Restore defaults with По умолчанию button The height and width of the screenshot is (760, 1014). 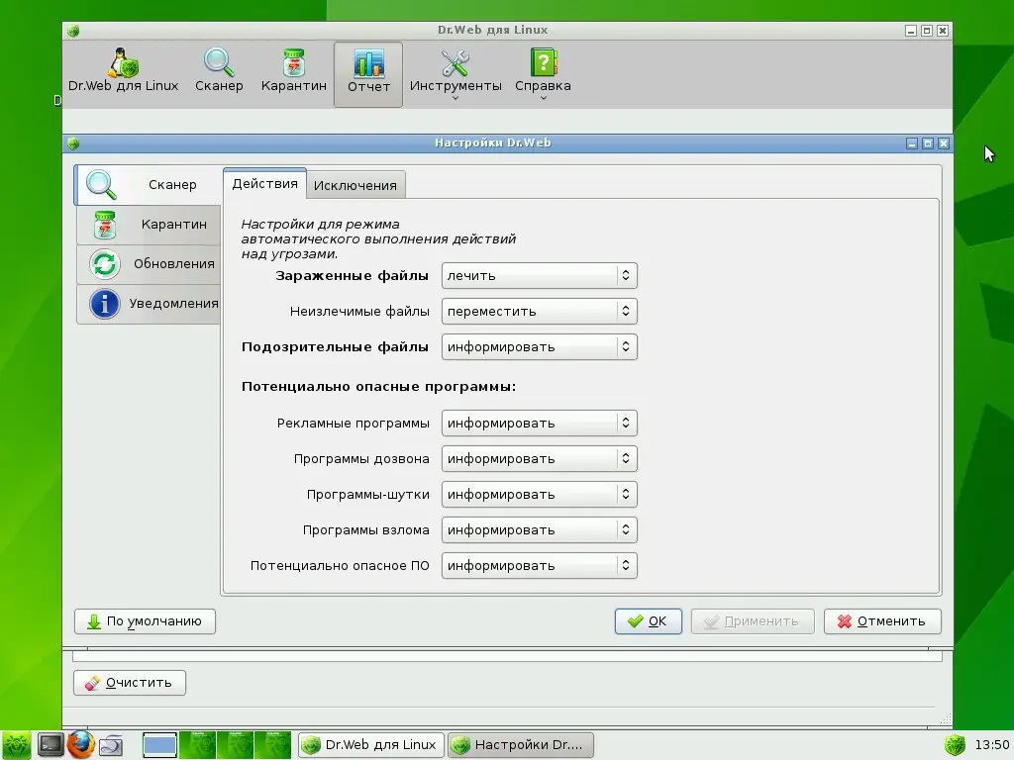coord(145,621)
